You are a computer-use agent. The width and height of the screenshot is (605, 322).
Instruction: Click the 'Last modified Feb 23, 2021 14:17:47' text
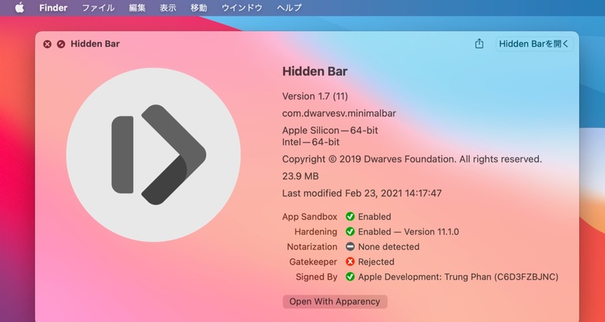[362, 194]
